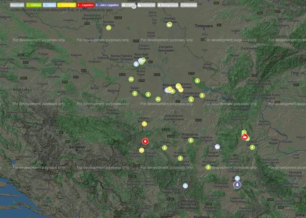Click the green traffic marker near Sombor
Viewport: 306px width, 218px height.
point(109,28)
